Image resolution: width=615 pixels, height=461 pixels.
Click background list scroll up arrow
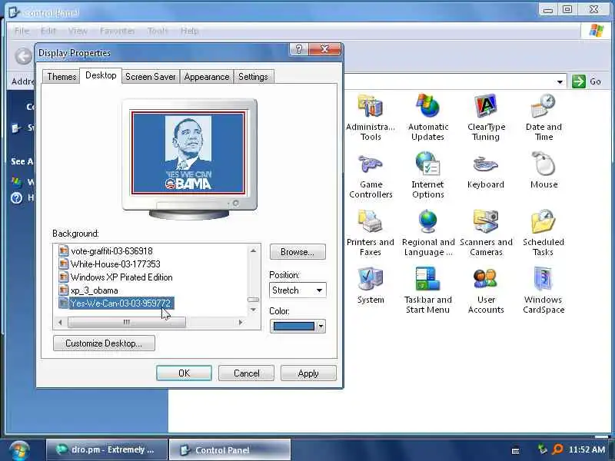click(x=253, y=250)
